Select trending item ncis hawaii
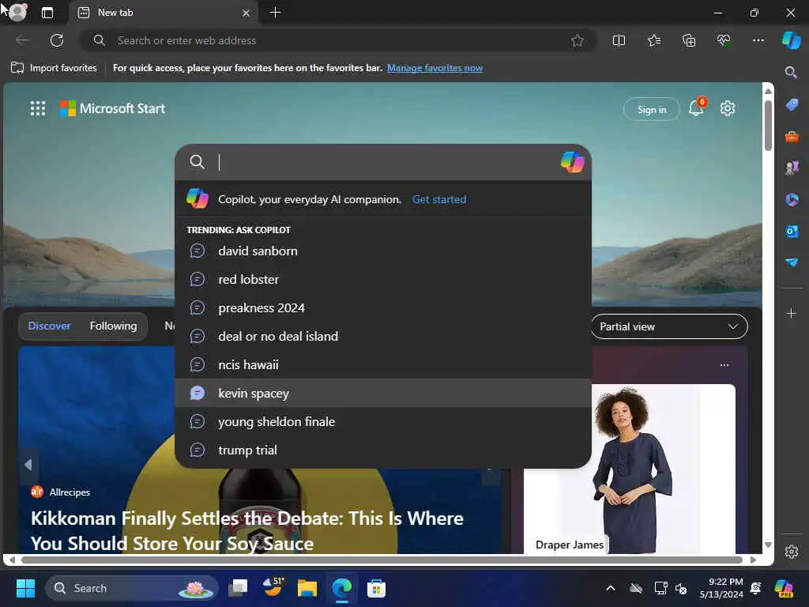Screen dimensions: 809x607 tap(383, 364)
